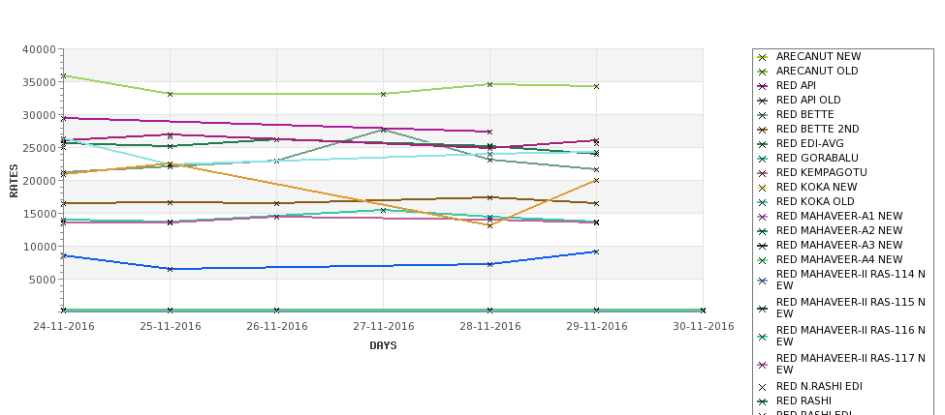
Task: Click the green top line point at 28-11-2016
Action: pyautogui.click(x=490, y=85)
